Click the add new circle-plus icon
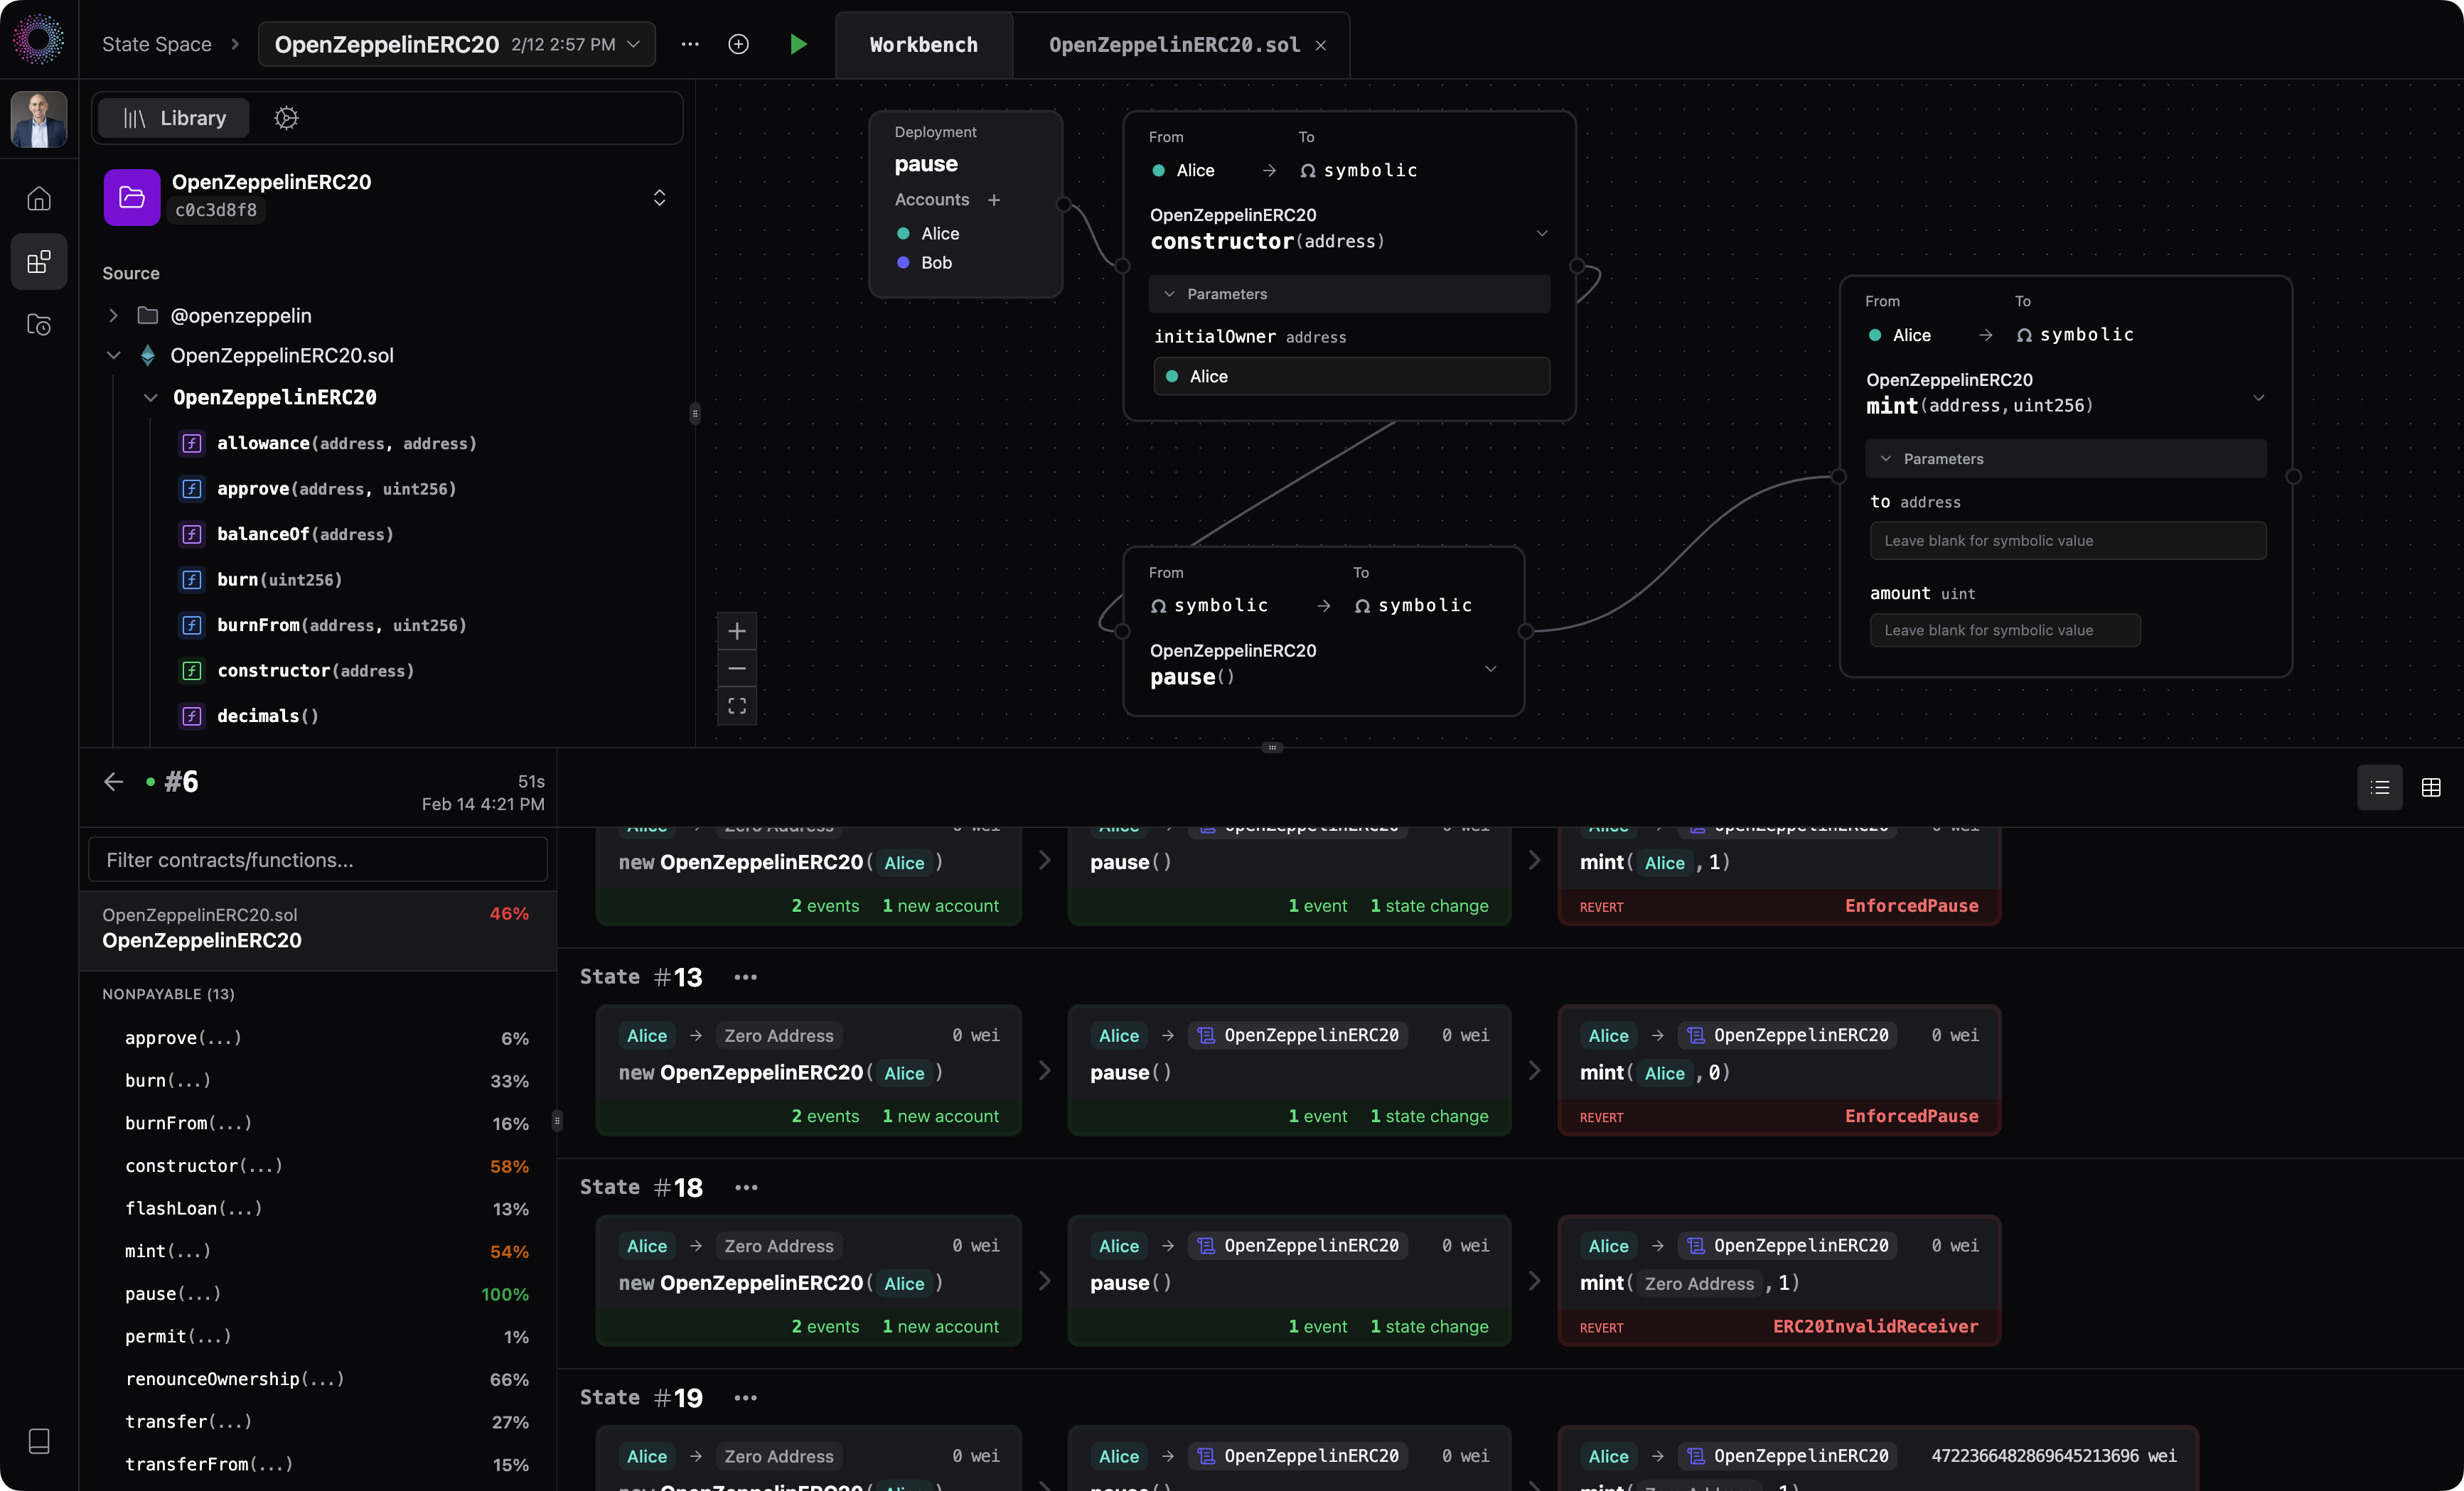Viewport: 2464px width, 1491px height. (x=738, y=44)
